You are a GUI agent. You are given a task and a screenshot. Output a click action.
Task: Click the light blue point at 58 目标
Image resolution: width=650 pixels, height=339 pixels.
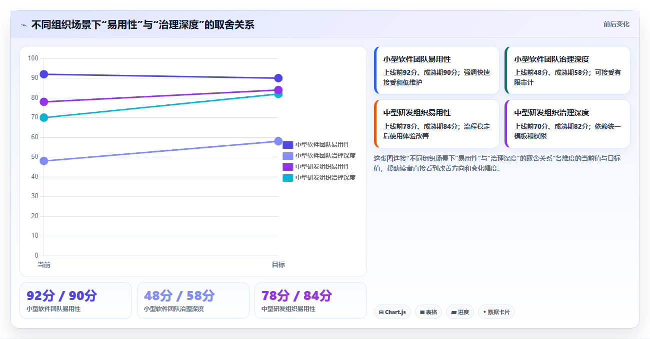click(278, 141)
